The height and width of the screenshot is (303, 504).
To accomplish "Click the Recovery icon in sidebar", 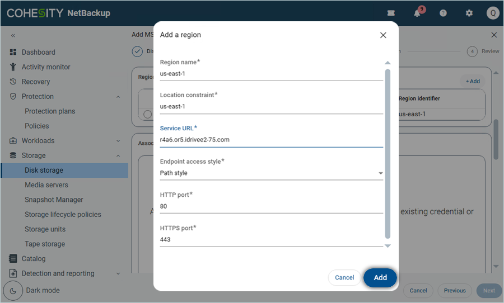I will 13,82.
